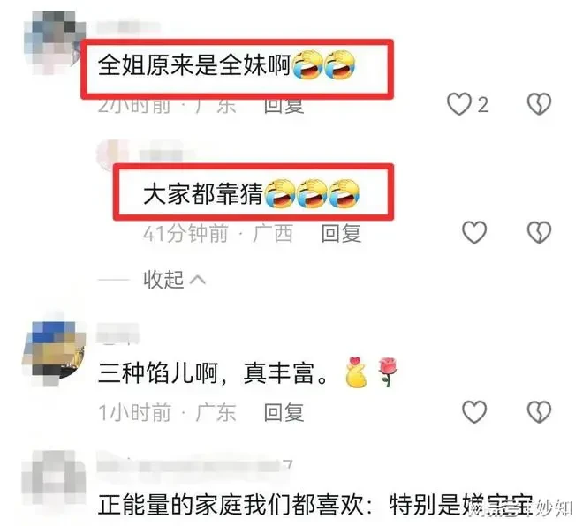Viewport: 583px width, 526px height.
Task: Tap blurred username above 三种馅儿啊 comment
Action: 117,334
